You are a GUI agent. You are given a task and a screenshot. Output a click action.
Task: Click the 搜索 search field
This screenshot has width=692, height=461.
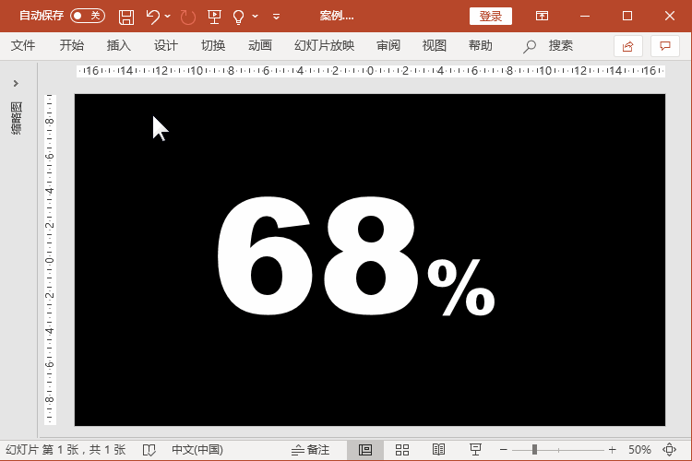560,45
